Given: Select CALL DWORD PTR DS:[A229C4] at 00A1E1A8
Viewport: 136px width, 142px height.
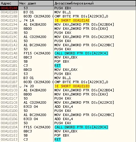Looking at the screenshot, I should [81, 53].
